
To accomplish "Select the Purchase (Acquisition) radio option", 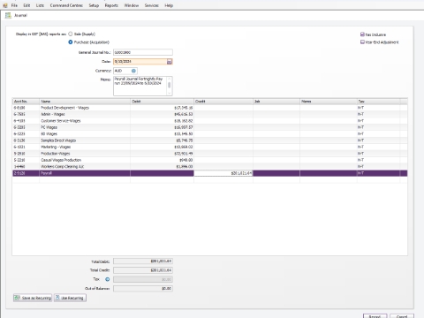I will pos(71,42).
